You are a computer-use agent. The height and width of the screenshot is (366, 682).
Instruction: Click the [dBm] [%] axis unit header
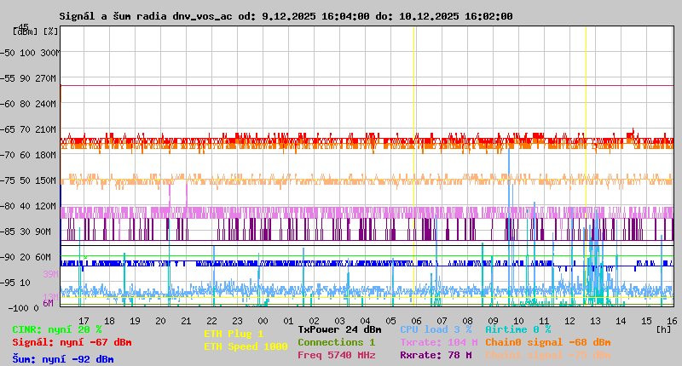click(x=36, y=31)
